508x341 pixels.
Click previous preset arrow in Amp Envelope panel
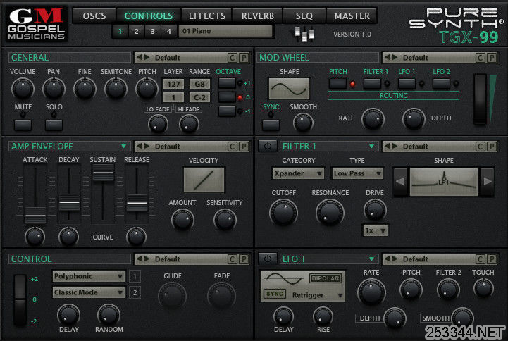(x=140, y=146)
